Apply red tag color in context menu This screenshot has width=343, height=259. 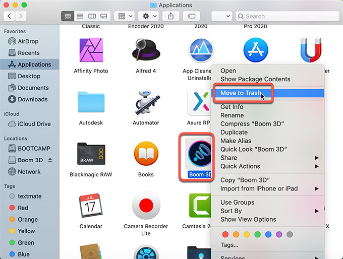click(225, 234)
